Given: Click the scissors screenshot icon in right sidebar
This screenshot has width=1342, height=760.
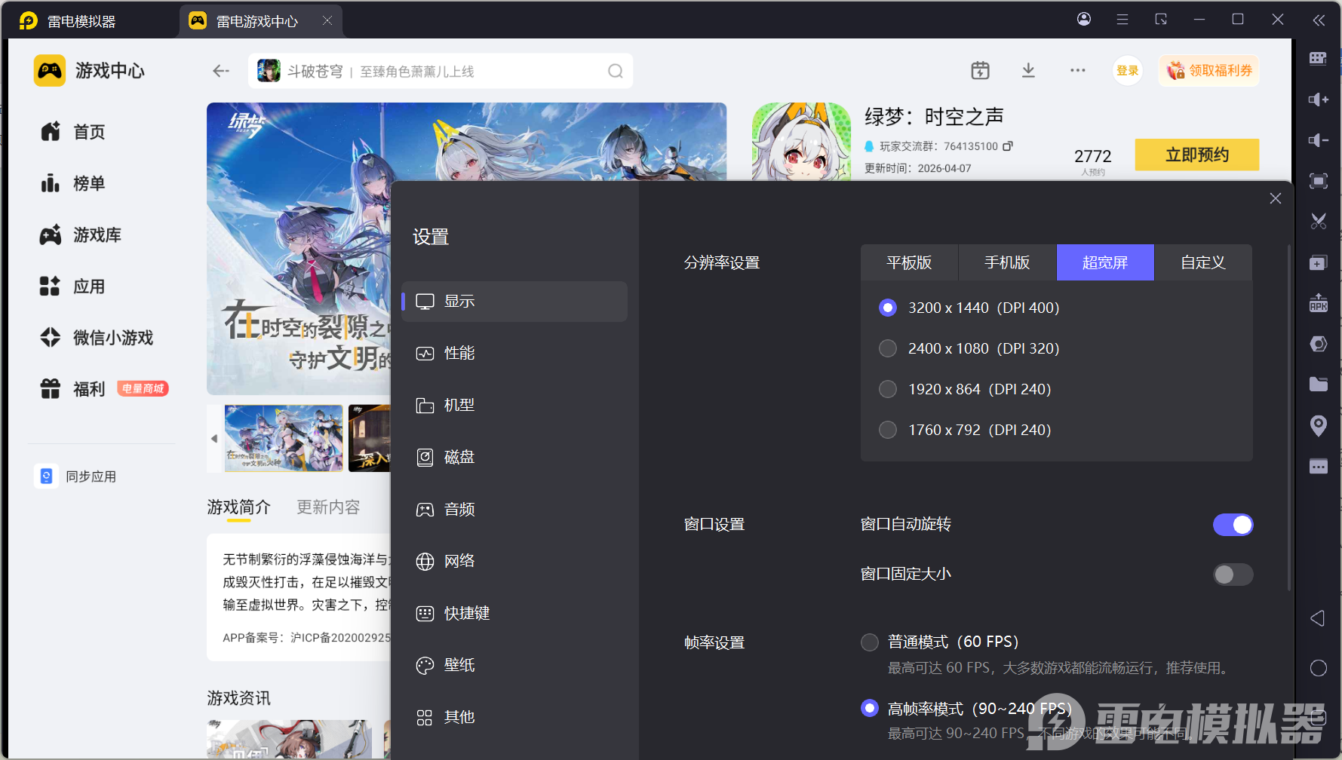Looking at the screenshot, I should pos(1318,221).
